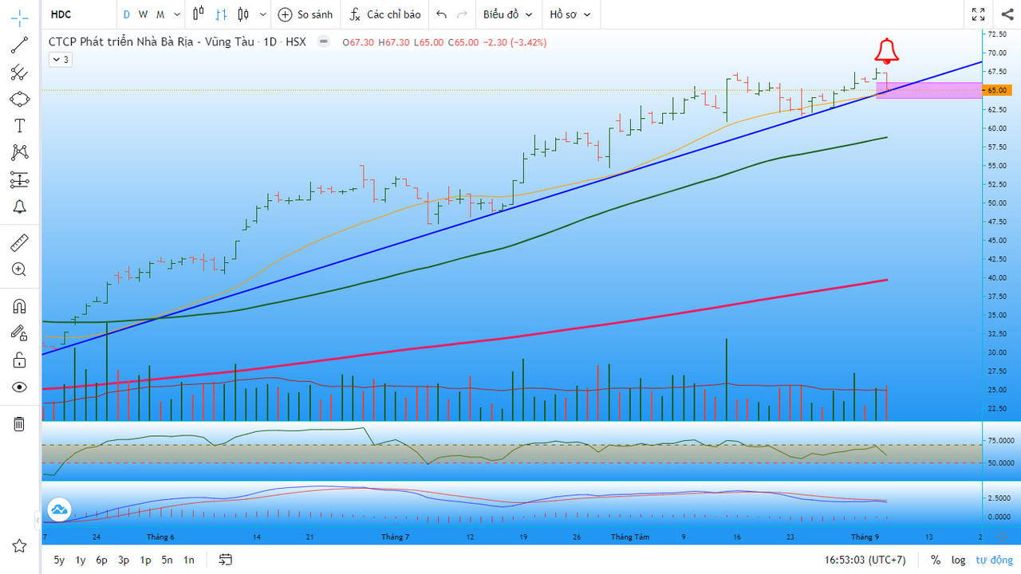This screenshot has height=574, width=1021.
Task: Open timezone menu 16:53:03 (UTC+7)
Action: point(865,560)
